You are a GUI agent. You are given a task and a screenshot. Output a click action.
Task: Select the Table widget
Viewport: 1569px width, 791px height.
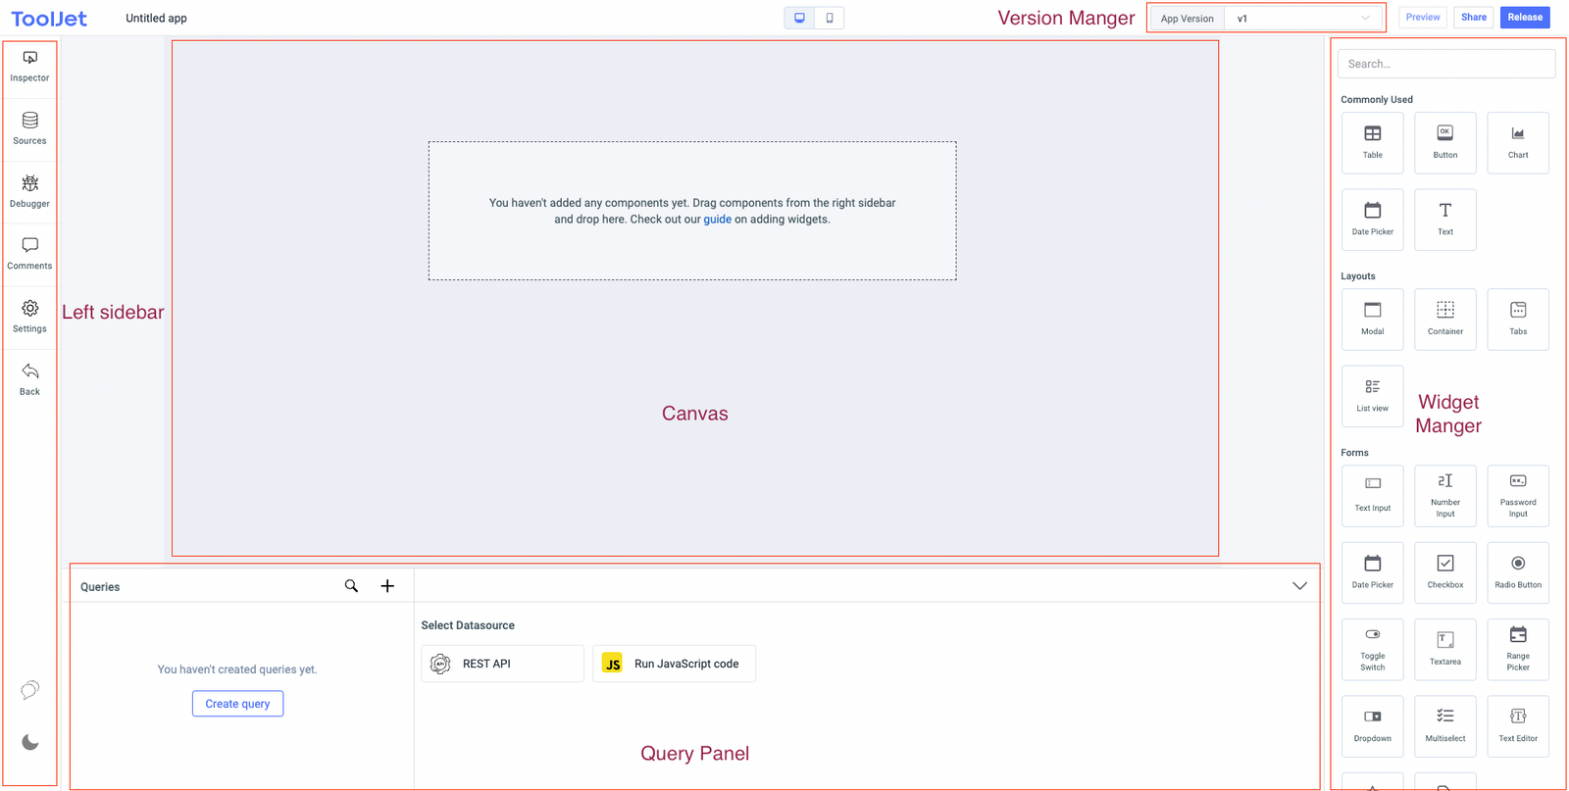[1373, 142]
